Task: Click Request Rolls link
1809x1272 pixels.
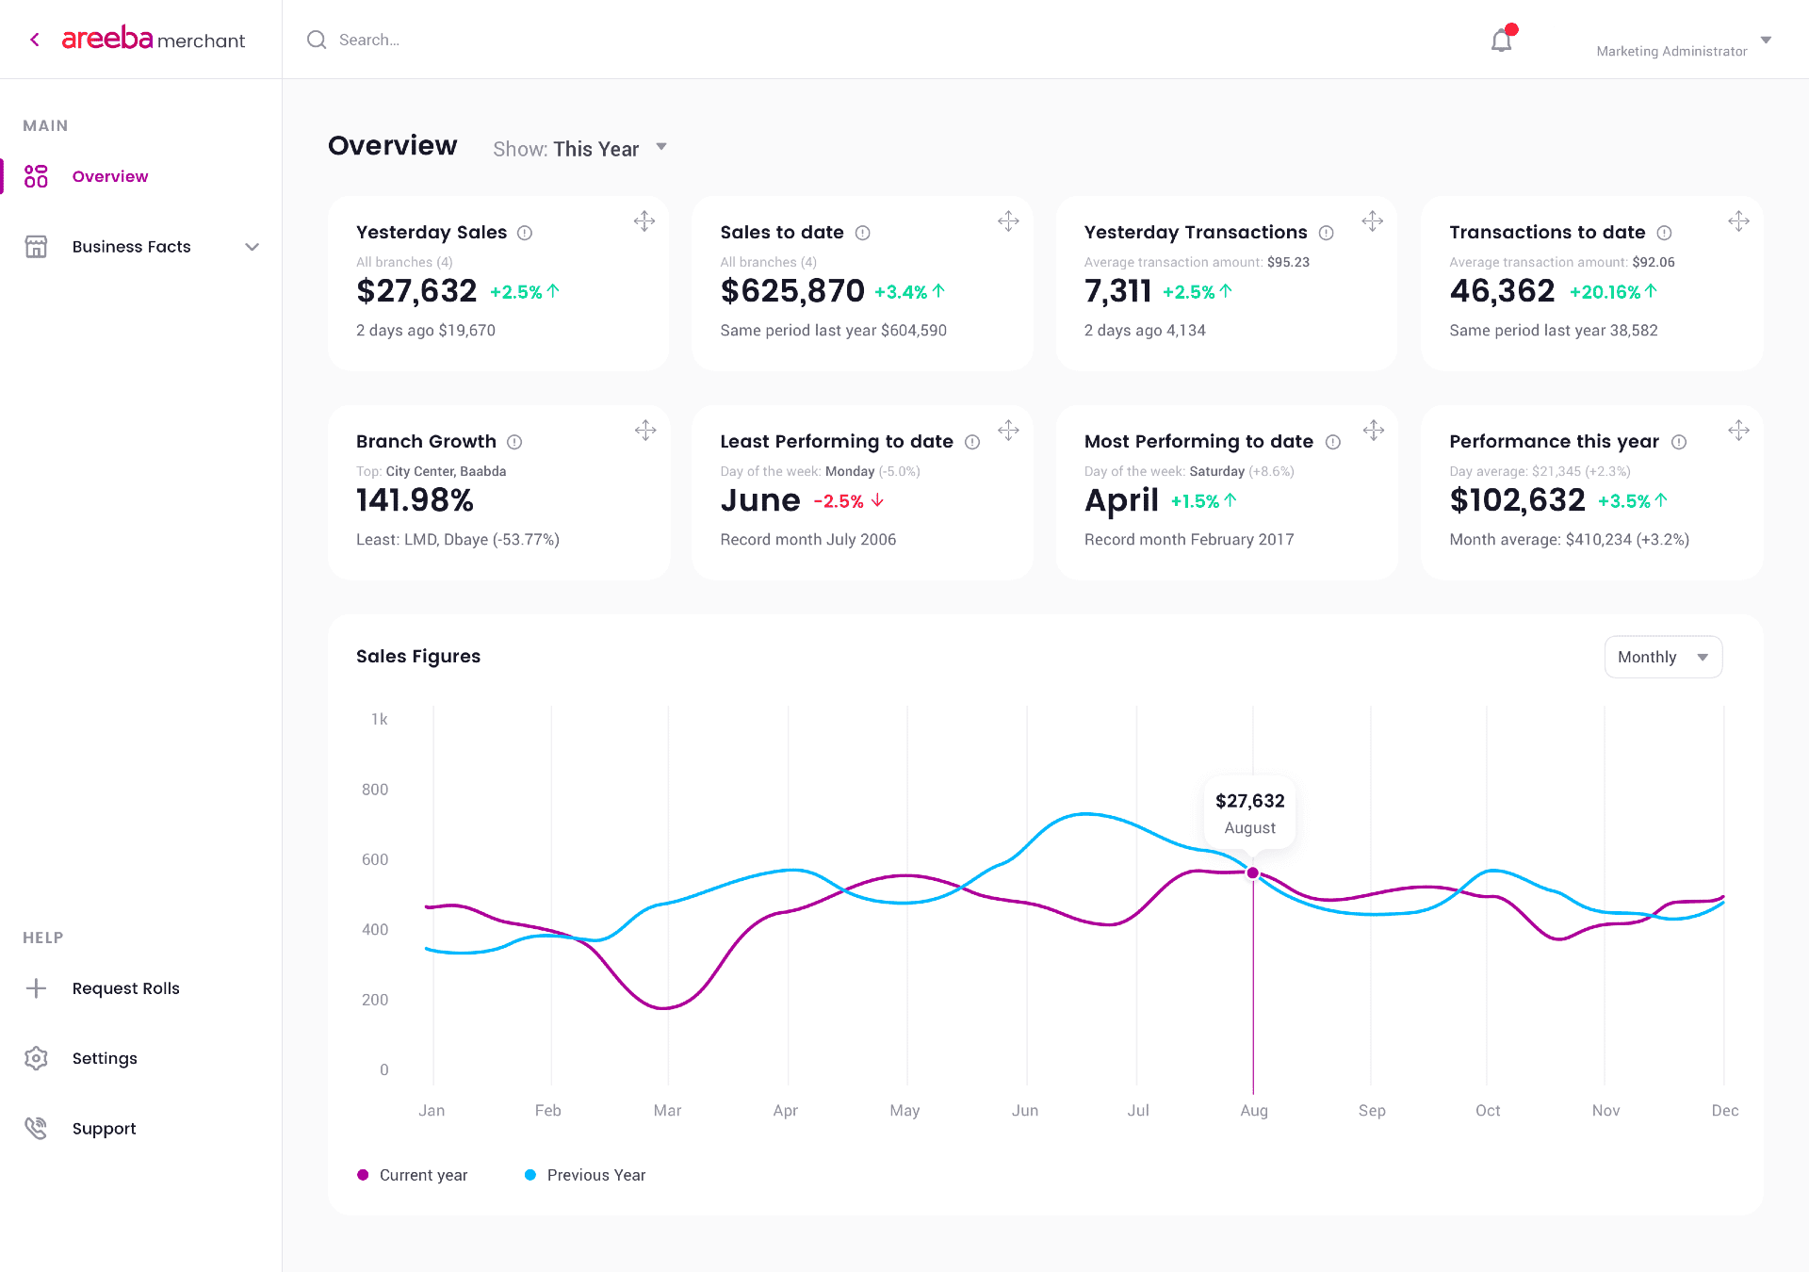Action: (125, 988)
